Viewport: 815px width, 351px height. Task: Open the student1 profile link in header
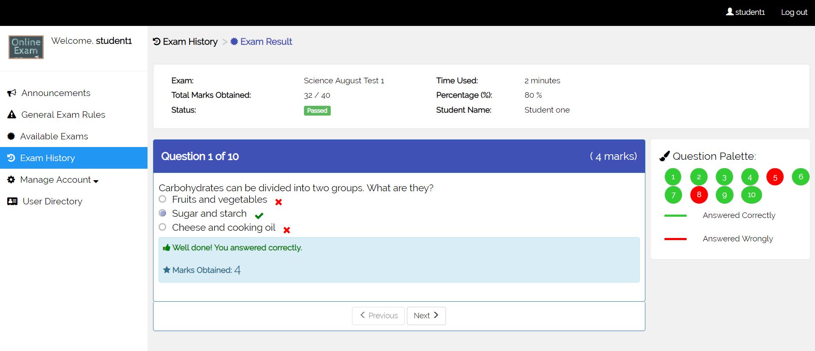click(x=745, y=12)
